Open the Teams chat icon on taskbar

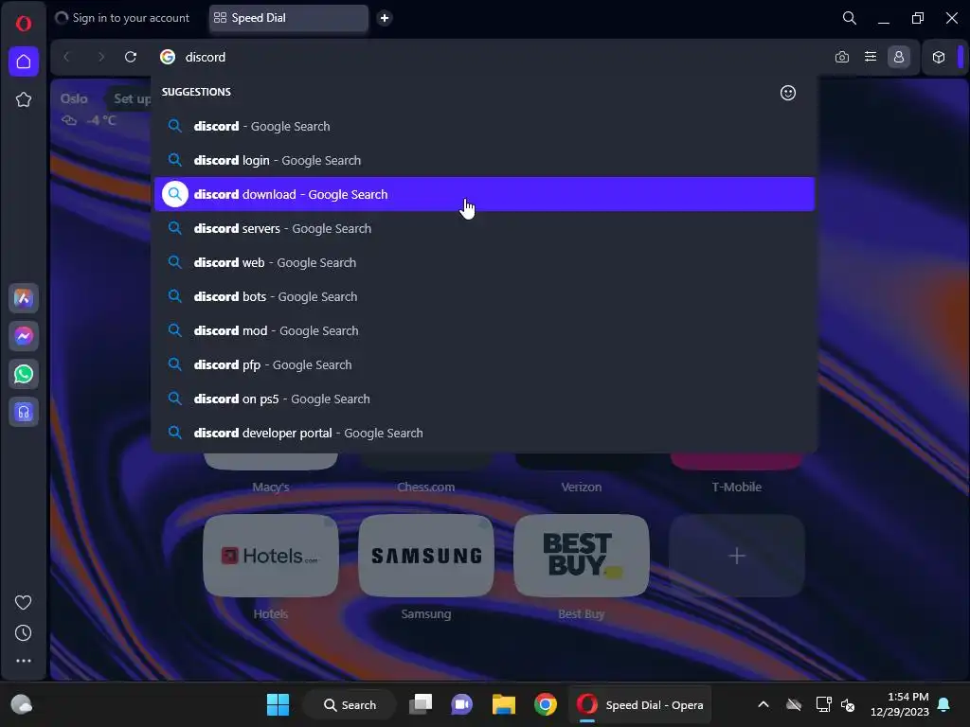(x=461, y=704)
